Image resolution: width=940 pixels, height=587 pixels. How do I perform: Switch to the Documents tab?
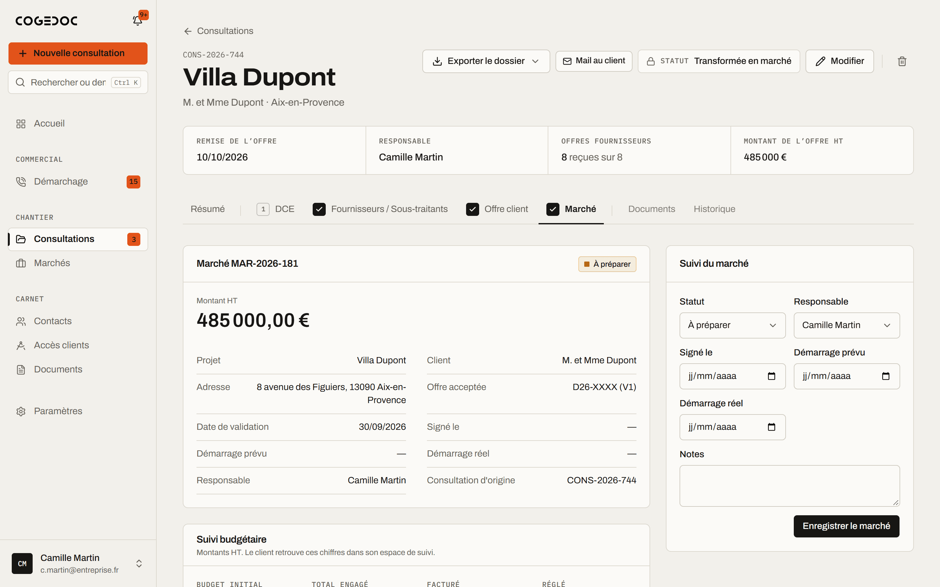[651, 209]
